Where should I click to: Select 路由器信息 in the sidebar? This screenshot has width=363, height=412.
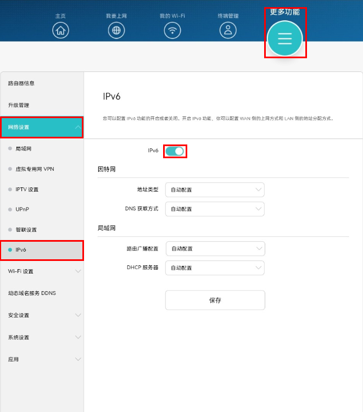[x=22, y=83]
